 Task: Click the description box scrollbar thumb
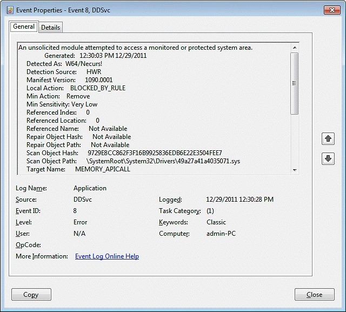295,84
